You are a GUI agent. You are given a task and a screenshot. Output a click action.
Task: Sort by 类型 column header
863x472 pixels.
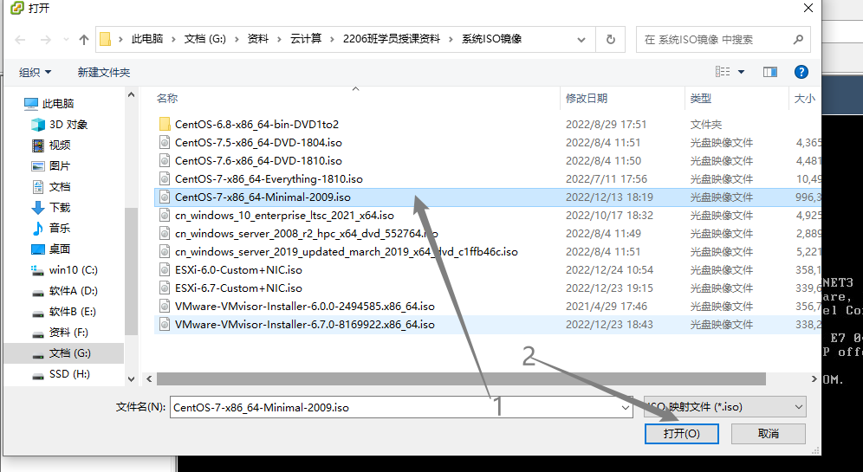point(701,99)
